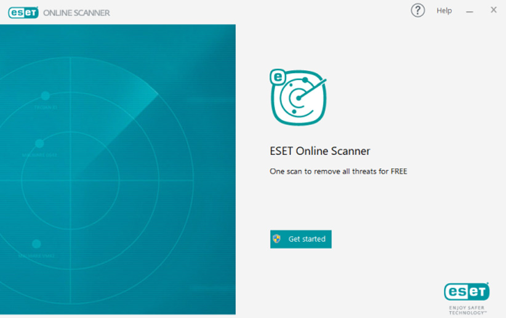Click the radar scanner app icon
506x318 pixels.
(298, 97)
